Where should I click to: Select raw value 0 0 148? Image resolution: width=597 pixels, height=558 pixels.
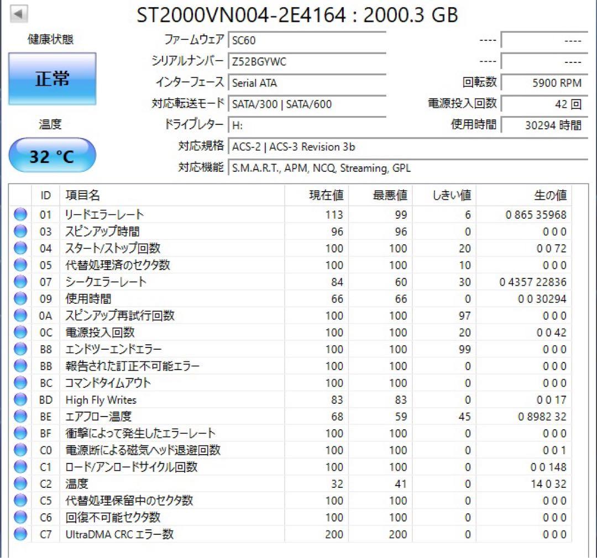coord(548,467)
